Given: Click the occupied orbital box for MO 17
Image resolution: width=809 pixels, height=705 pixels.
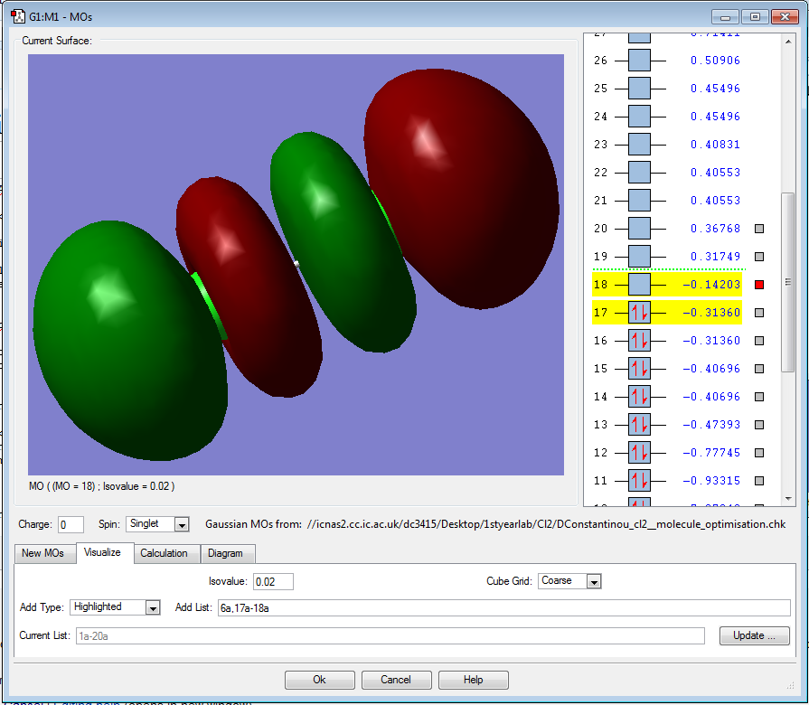Looking at the screenshot, I should tap(639, 313).
